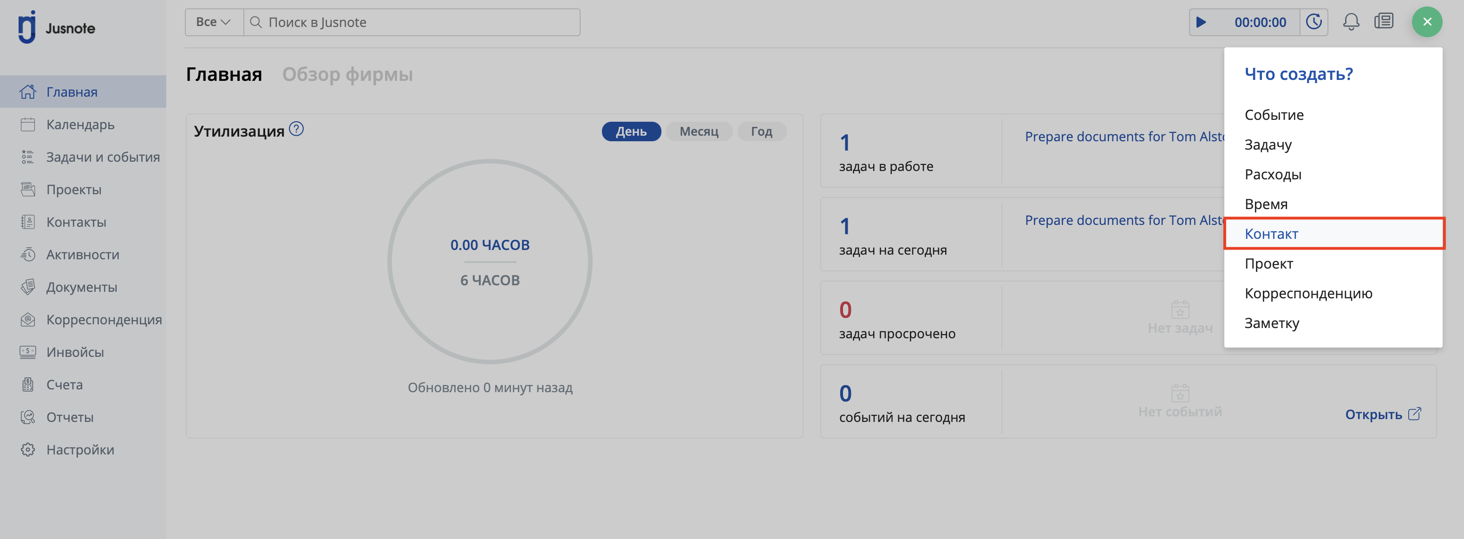Image resolution: width=1464 pixels, height=539 pixels.
Task: Select Заметку in create menu
Action: coord(1271,323)
